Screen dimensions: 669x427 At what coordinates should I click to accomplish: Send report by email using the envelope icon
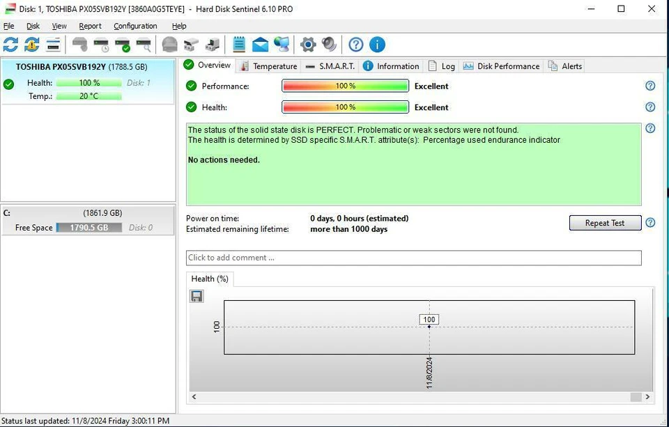(x=260, y=44)
